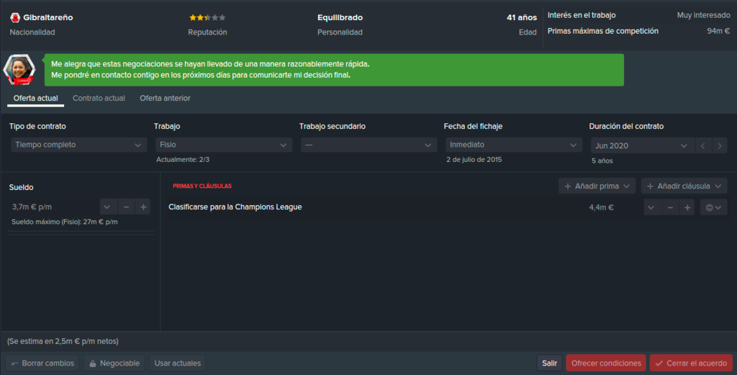The image size is (737, 375).
Task: Switch to the Contrato actual tab
Action: tap(99, 98)
